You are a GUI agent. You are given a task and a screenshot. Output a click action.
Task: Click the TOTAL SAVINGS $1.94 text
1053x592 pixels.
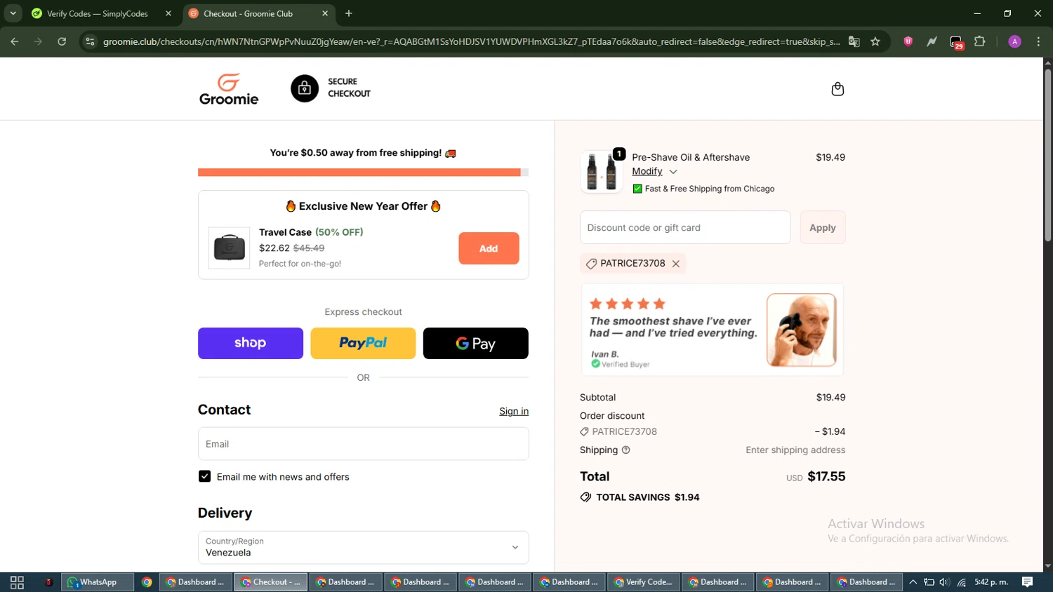point(647,497)
